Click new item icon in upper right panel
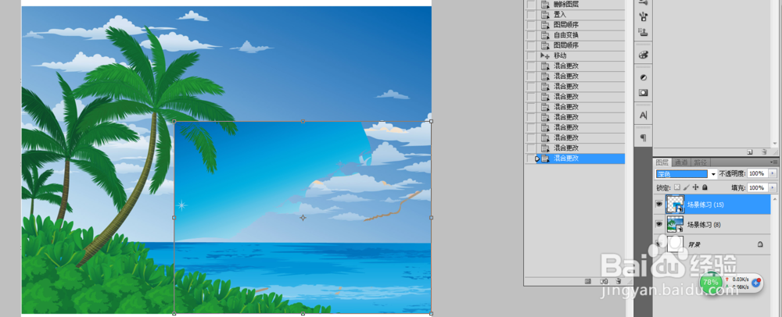The width and height of the screenshot is (782, 317). tap(750, 151)
